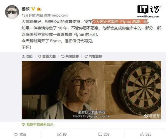Rotate image right with 向右旋转
This screenshot has height=139, width=166.
93,57
